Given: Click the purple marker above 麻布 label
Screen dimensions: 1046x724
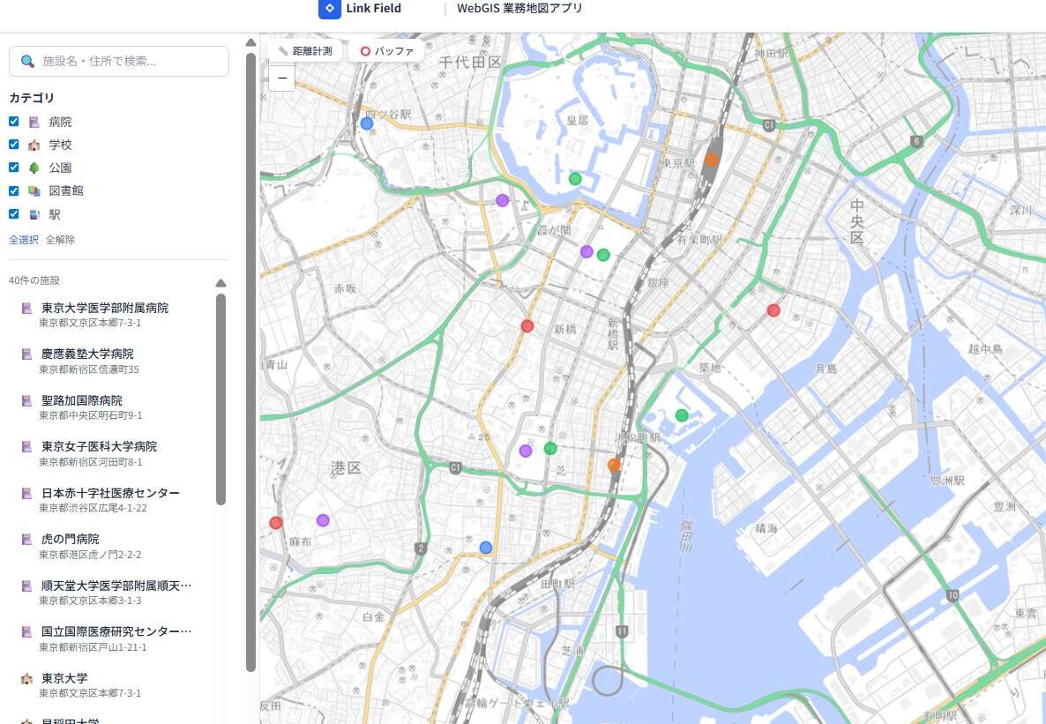Looking at the screenshot, I should [323, 520].
